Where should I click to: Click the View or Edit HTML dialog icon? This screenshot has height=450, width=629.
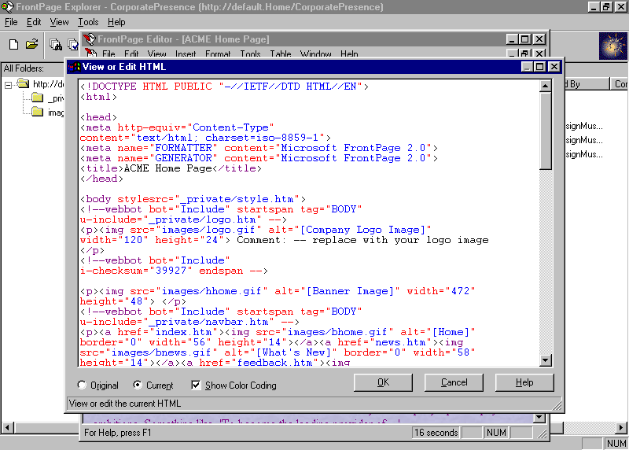click(75, 67)
